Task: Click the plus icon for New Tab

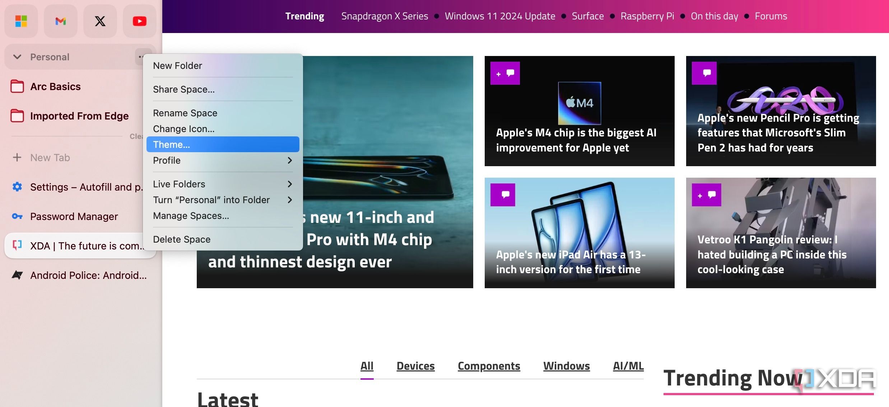Action: pyautogui.click(x=17, y=157)
